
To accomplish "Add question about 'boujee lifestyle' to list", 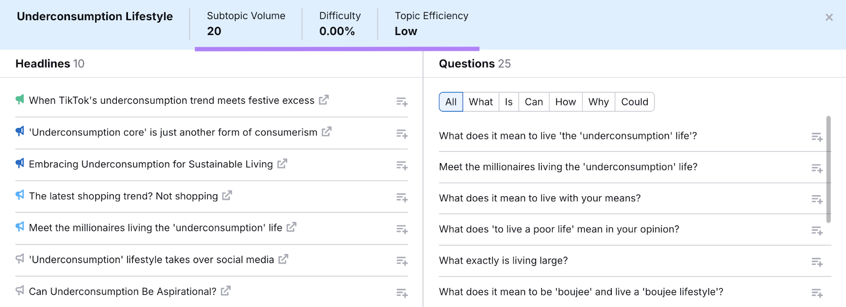I will click(x=817, y=293).
